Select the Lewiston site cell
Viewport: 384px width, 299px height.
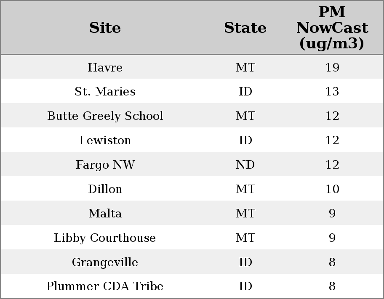click(105, 140)
